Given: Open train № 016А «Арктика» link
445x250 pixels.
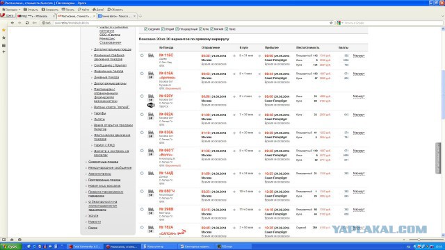Looking at the screenshot, I should pos(167,76).
